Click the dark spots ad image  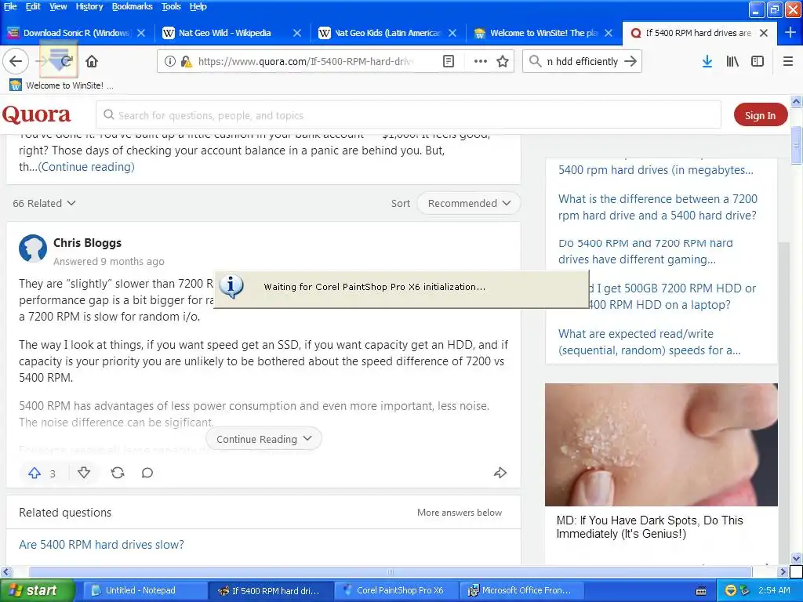(x=661, y=445)
